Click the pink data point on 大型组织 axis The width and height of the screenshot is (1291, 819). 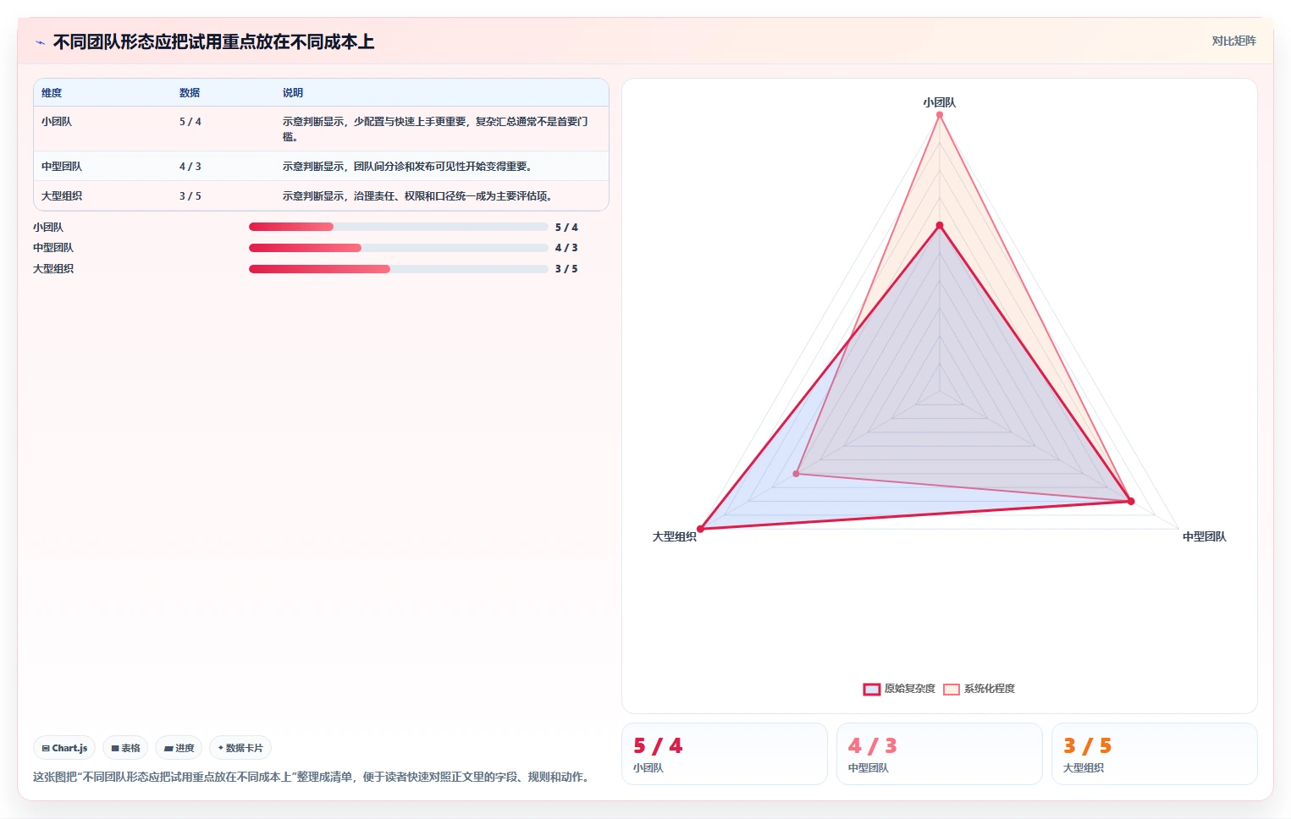click(796, 474)
